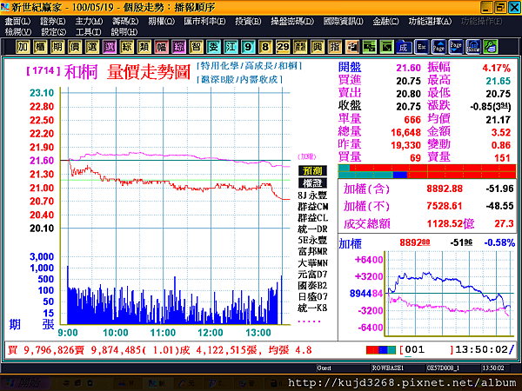Click the 特用化學/高成長/和桐 category link
This screenshot has height=391, width=522.
[250, 66]
